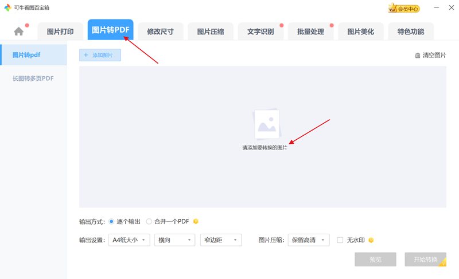Open the 文字识别 tab
The height and width of the screenshot is (279, 459).
[260, 32]
